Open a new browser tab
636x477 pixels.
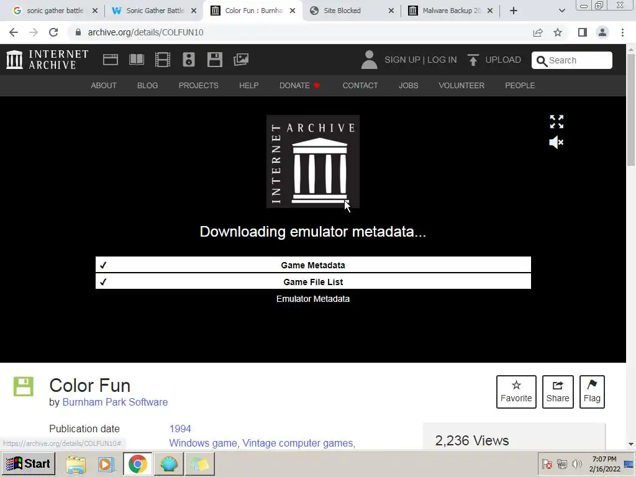pos(514,11)
